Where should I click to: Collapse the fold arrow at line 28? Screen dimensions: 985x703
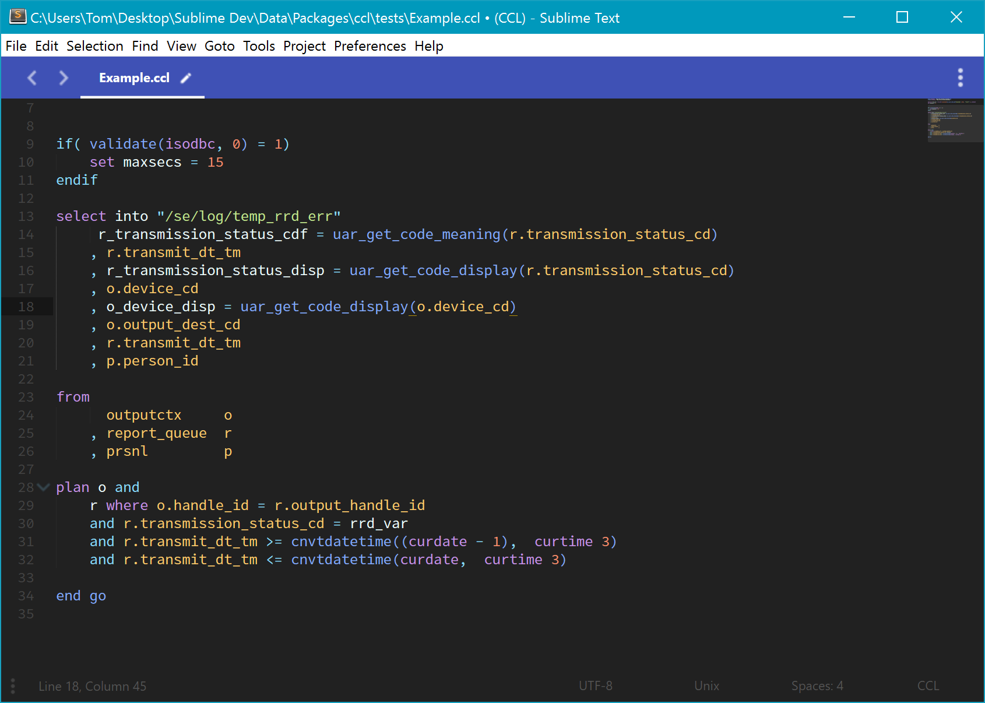click(43, 487)
